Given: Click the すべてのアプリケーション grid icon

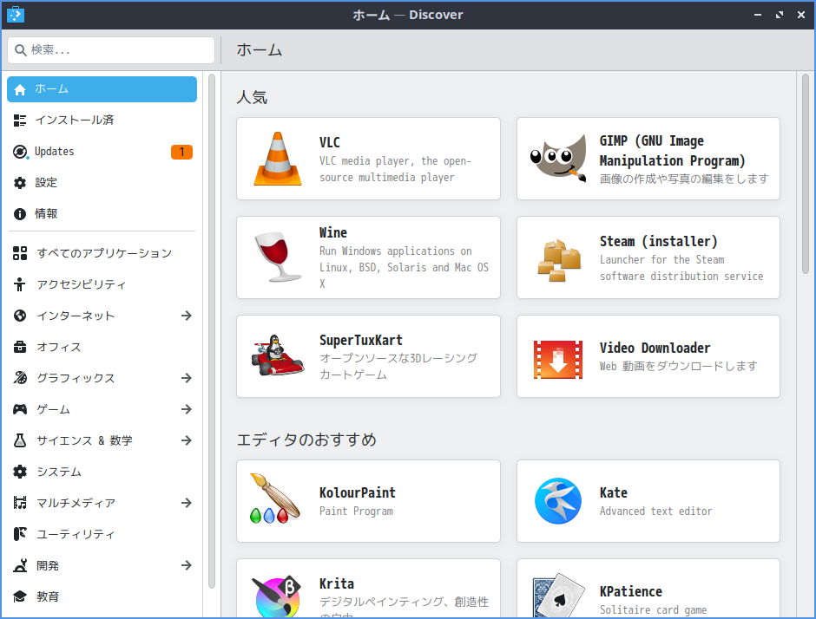Looking at the screenshot, I should point(20,253).
